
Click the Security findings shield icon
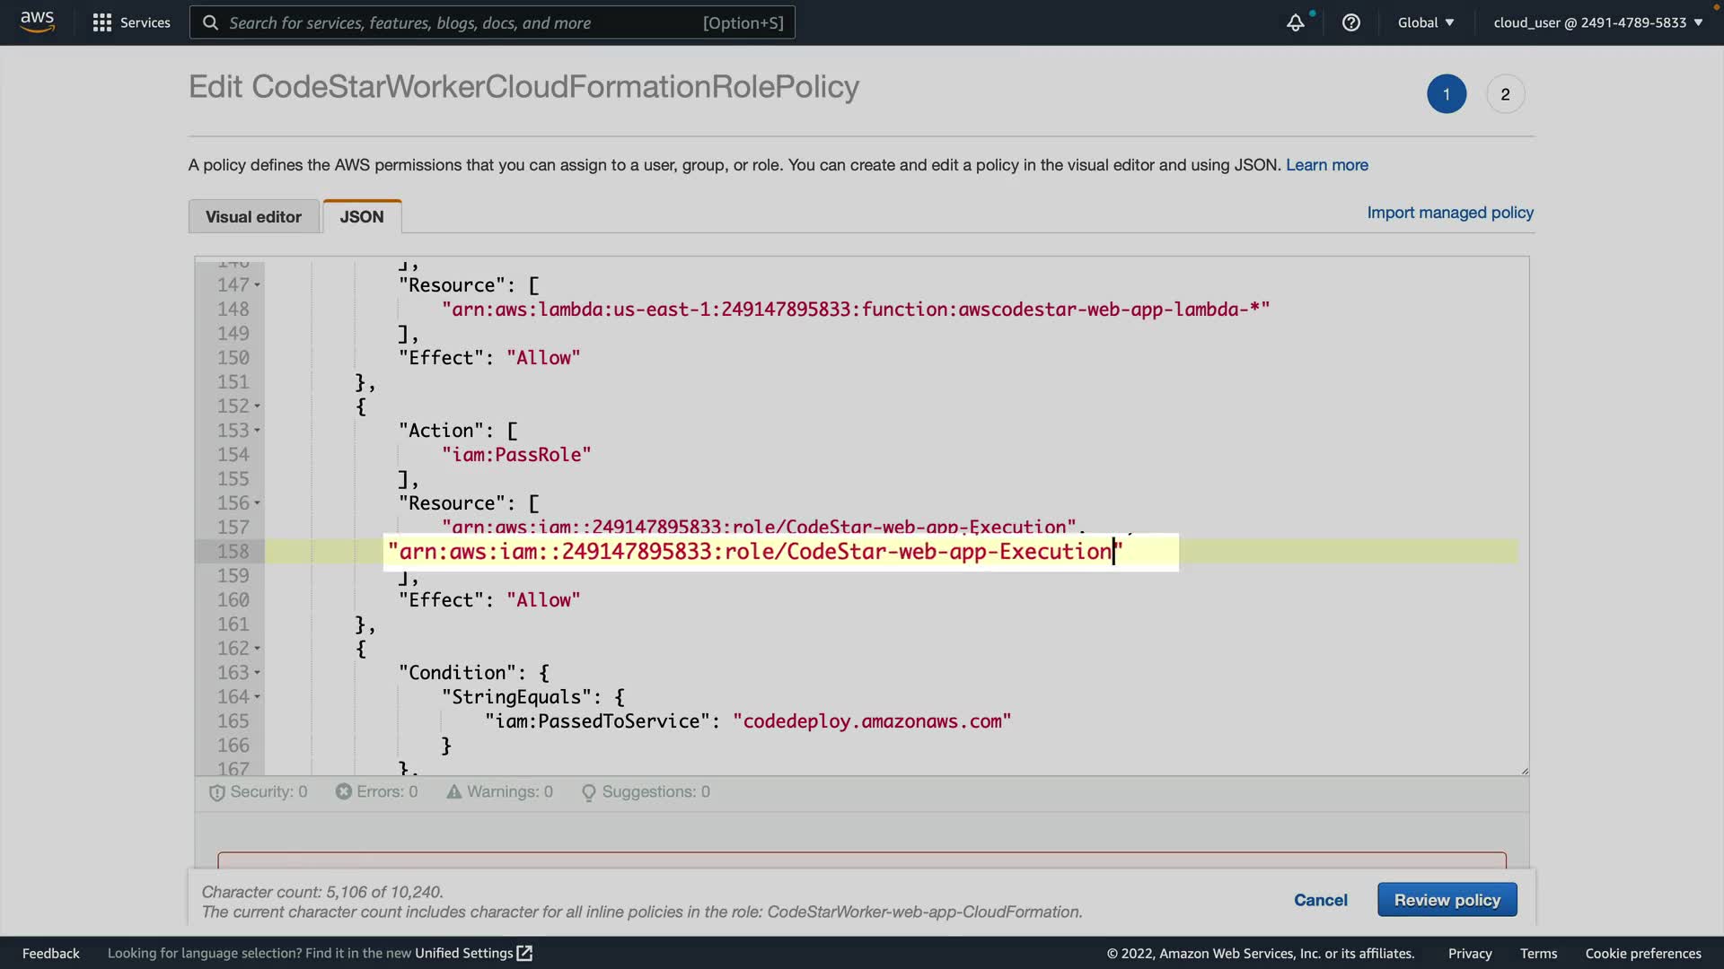coord(216,792)
